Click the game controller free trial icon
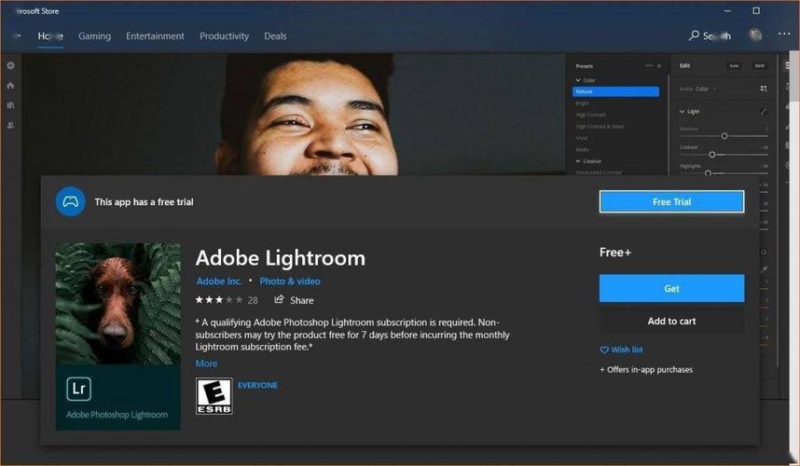The image size is (800, 466). (x=70, y=201)
